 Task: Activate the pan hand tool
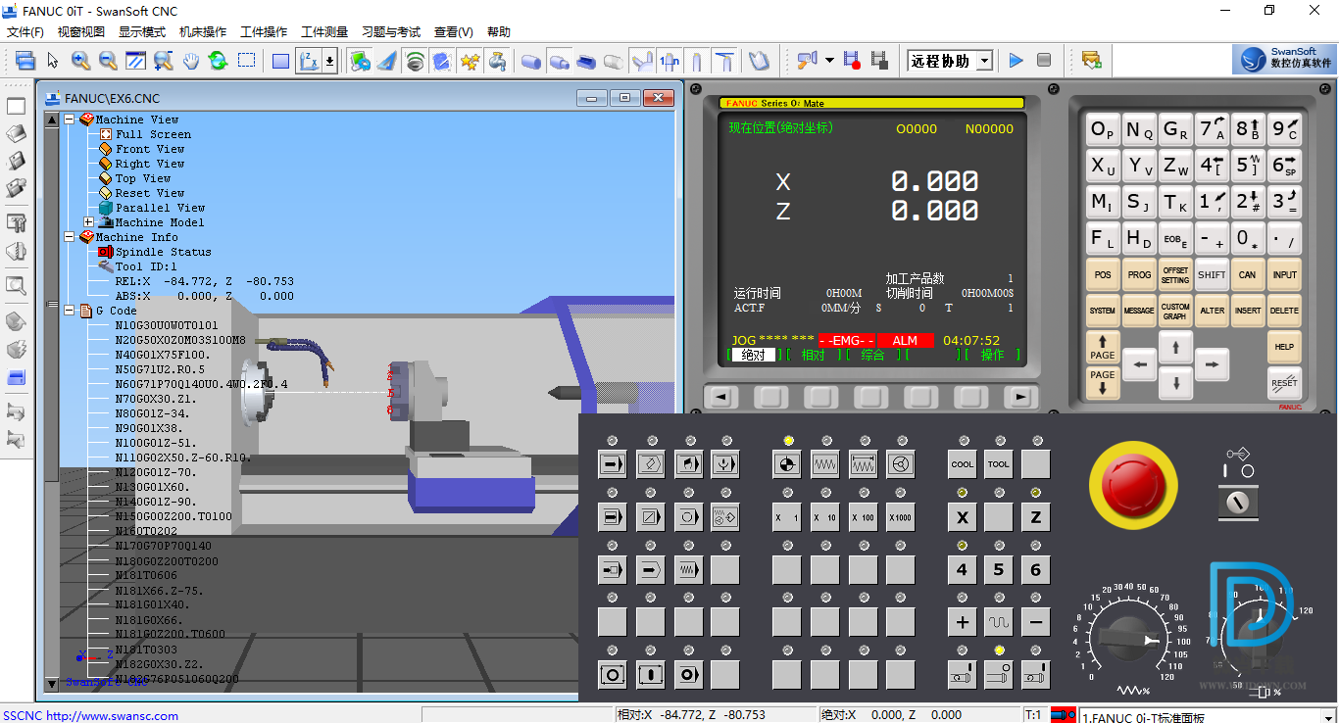(x=190, y=61)
